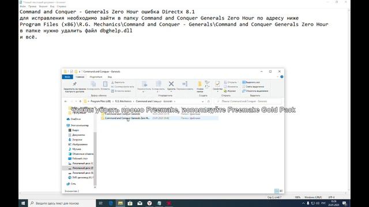Switch to the Вид ribbon tab in Explorer

(x=110, y=77)
